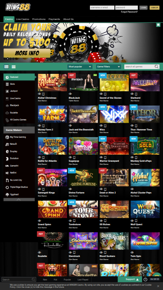The width and height of the screenshot is (163, 290).
Task: Open Live Casino category in sidebar
Action: coord(19,98)
